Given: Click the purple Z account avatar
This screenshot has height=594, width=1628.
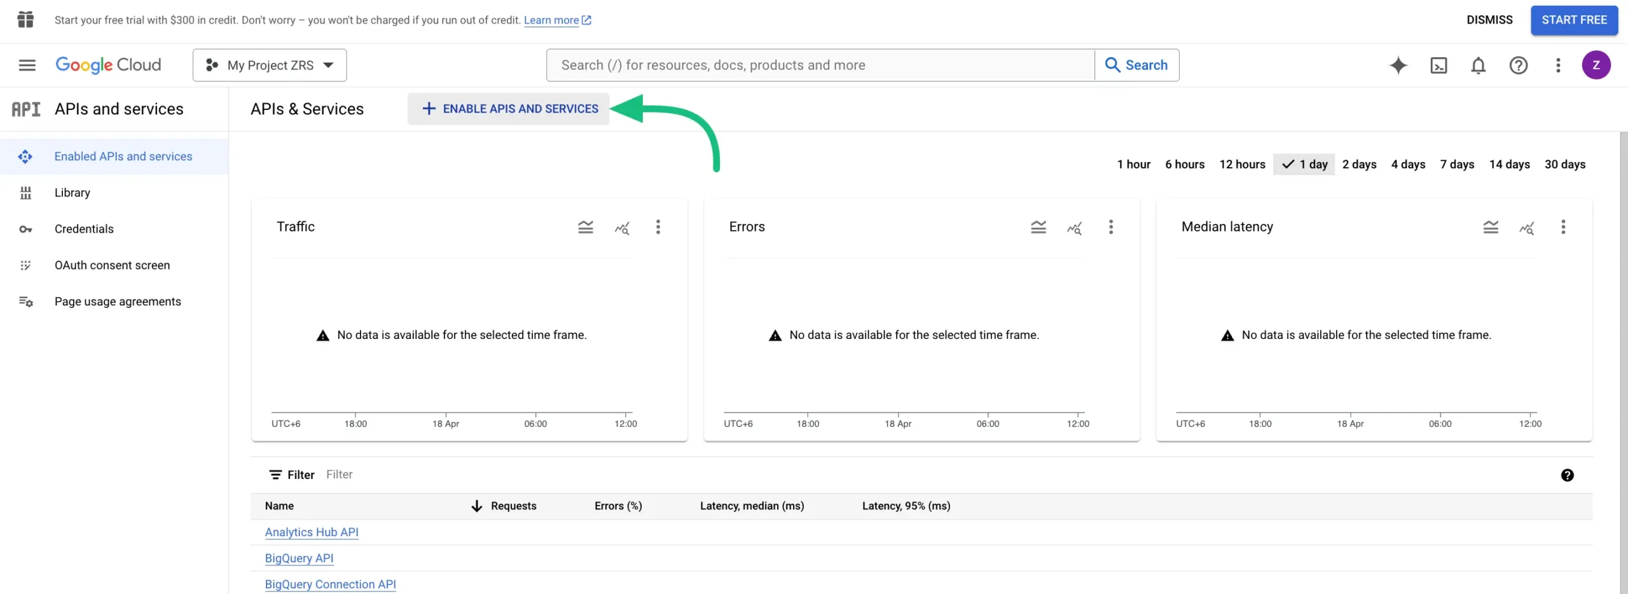Looking at the screenshot, I should (1597, 65).
